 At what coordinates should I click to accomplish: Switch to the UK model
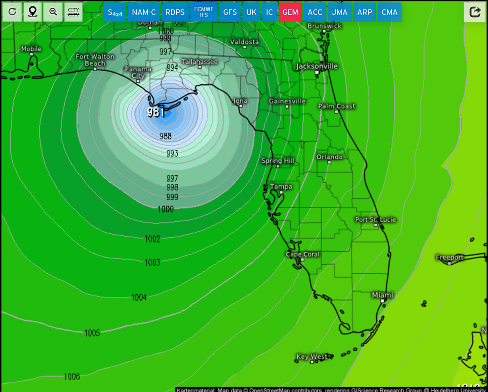tap(251, 13)
